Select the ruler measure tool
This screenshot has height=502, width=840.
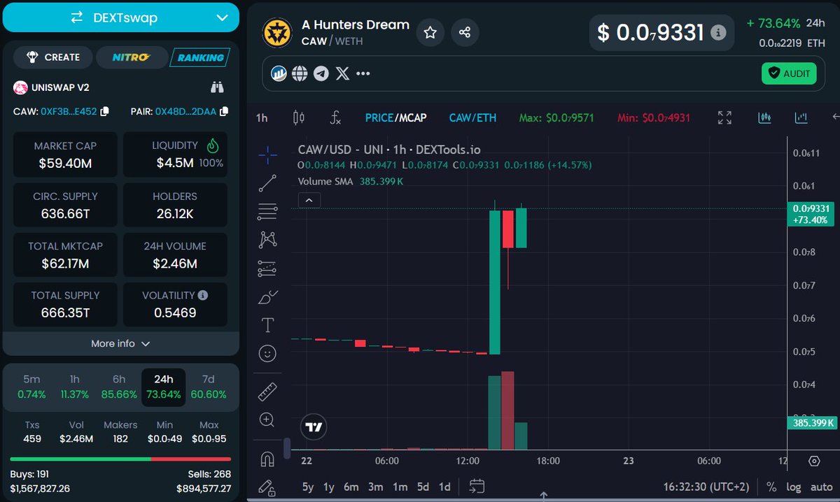tap(267, 392)
